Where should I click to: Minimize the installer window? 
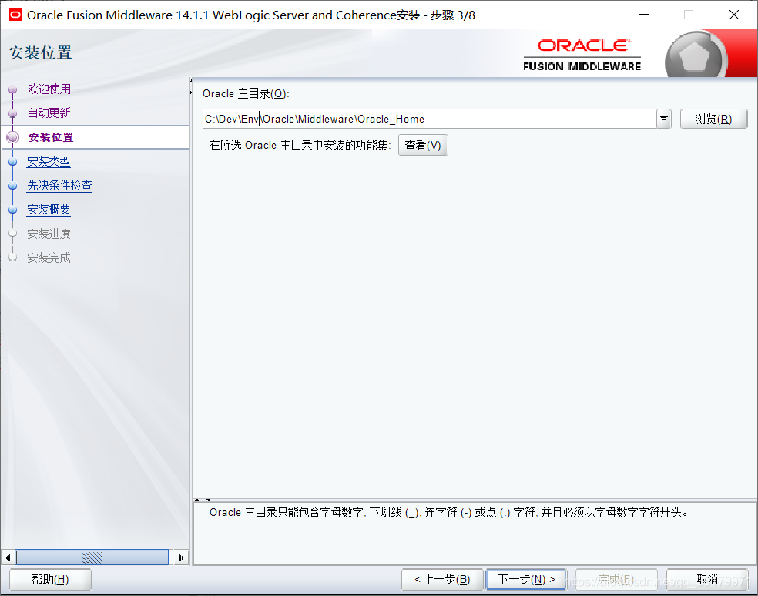point(644,15)
